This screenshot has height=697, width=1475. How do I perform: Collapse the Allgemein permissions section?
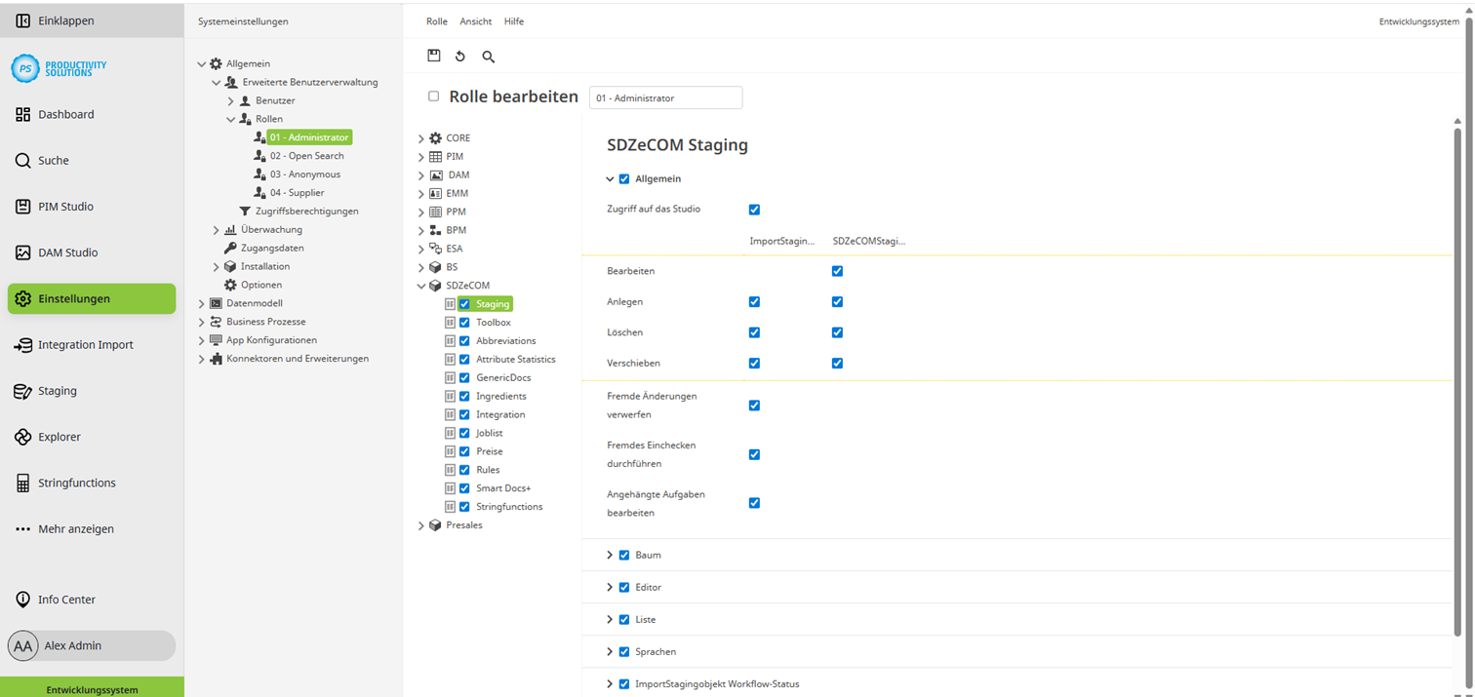coord(608,178)
